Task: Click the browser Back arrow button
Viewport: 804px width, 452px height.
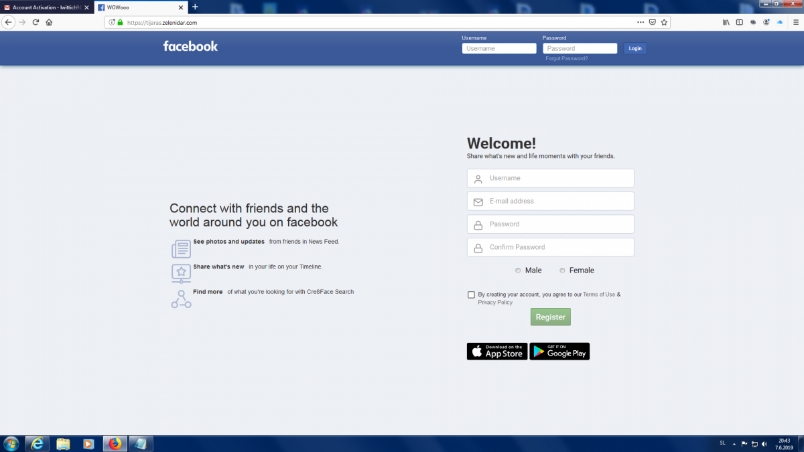Action: (x=8, y=22)
